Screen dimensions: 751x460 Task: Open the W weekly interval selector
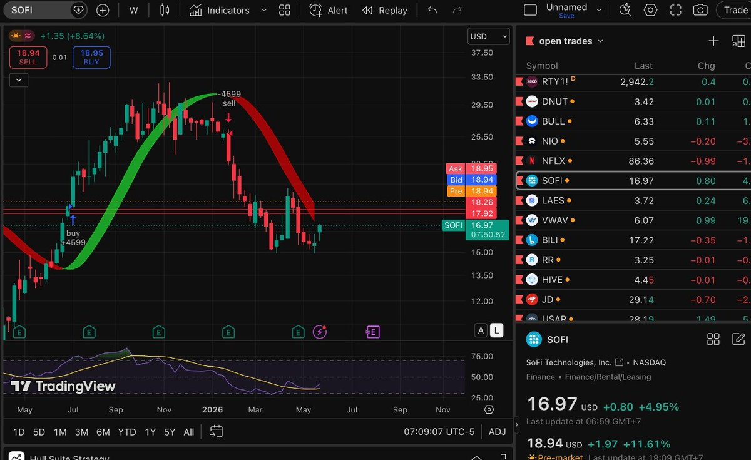[134, 10]
